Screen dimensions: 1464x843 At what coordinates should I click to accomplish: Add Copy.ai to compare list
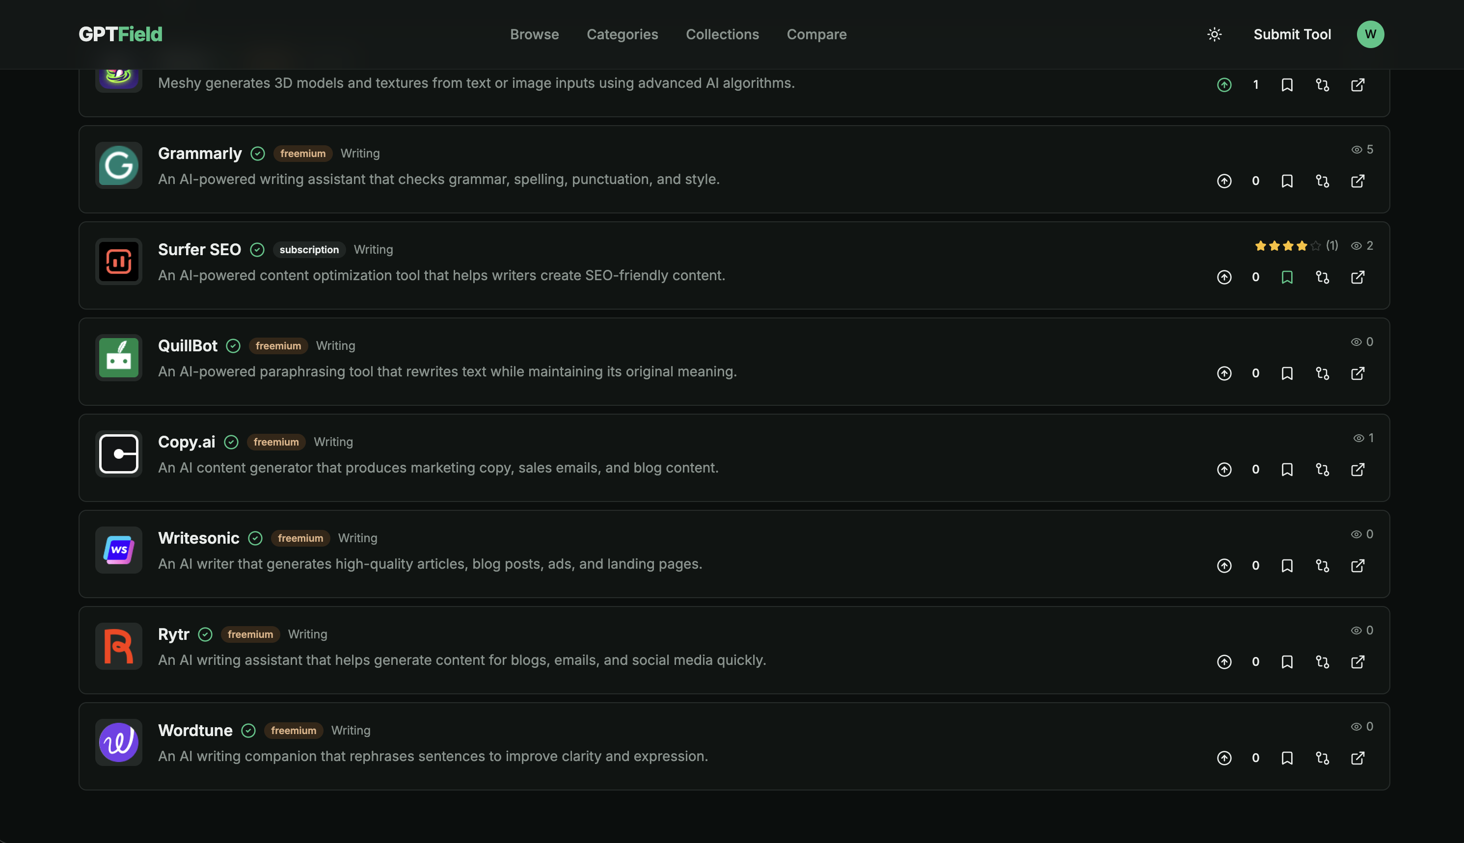(x=1322, y=470)
